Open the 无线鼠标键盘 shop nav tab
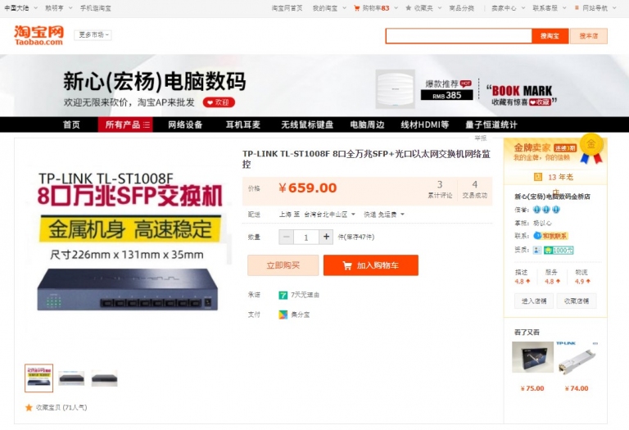Viewport: 629px width, 430px height. (x=307, y=124)
